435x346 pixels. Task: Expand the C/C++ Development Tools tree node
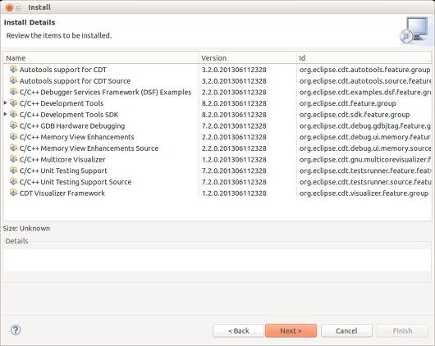point(5,102)
